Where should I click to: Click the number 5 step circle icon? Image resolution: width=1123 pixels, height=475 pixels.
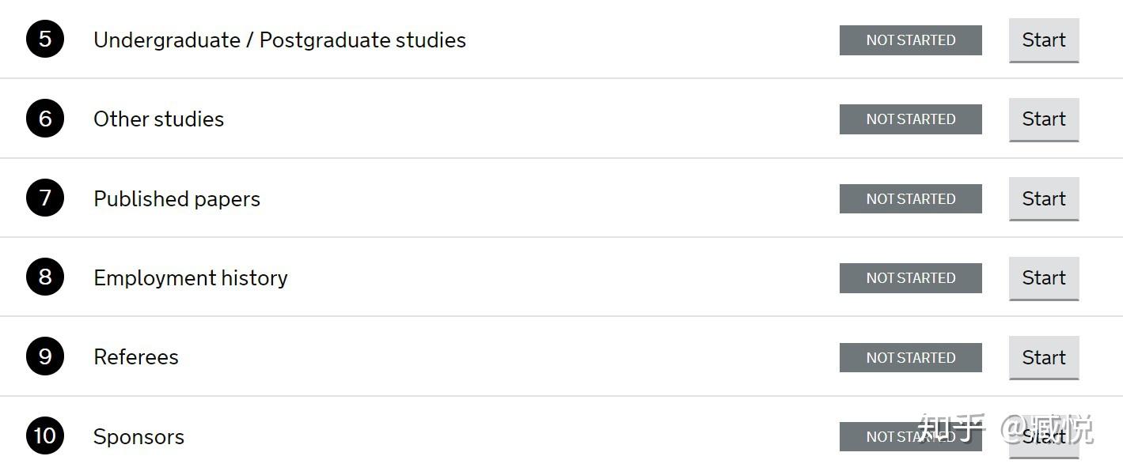click(44, 40)
